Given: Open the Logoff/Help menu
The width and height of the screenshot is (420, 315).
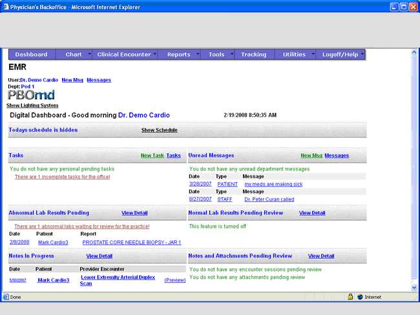Looking at the screenshot, I should [x=340, y=55].
